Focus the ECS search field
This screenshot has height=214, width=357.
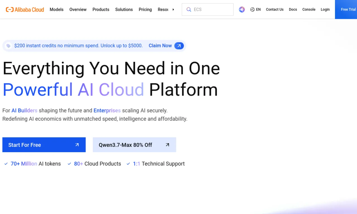point(208,9)
